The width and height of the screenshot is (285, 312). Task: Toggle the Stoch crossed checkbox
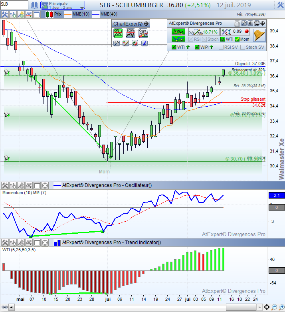[204, 39]
